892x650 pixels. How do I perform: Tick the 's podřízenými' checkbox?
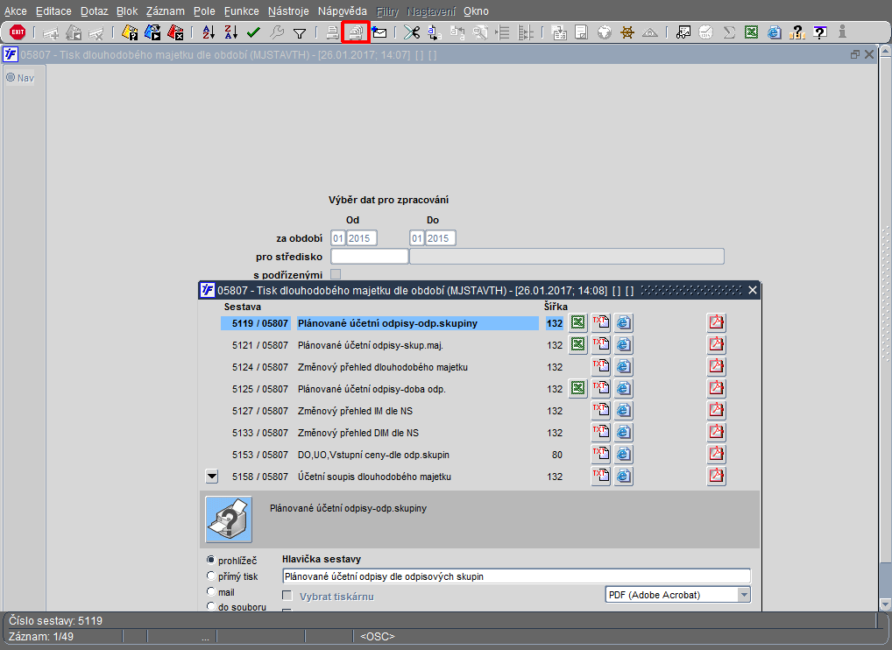[336, 274]
